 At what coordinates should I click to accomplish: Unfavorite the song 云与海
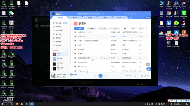(x=75, y=54)
